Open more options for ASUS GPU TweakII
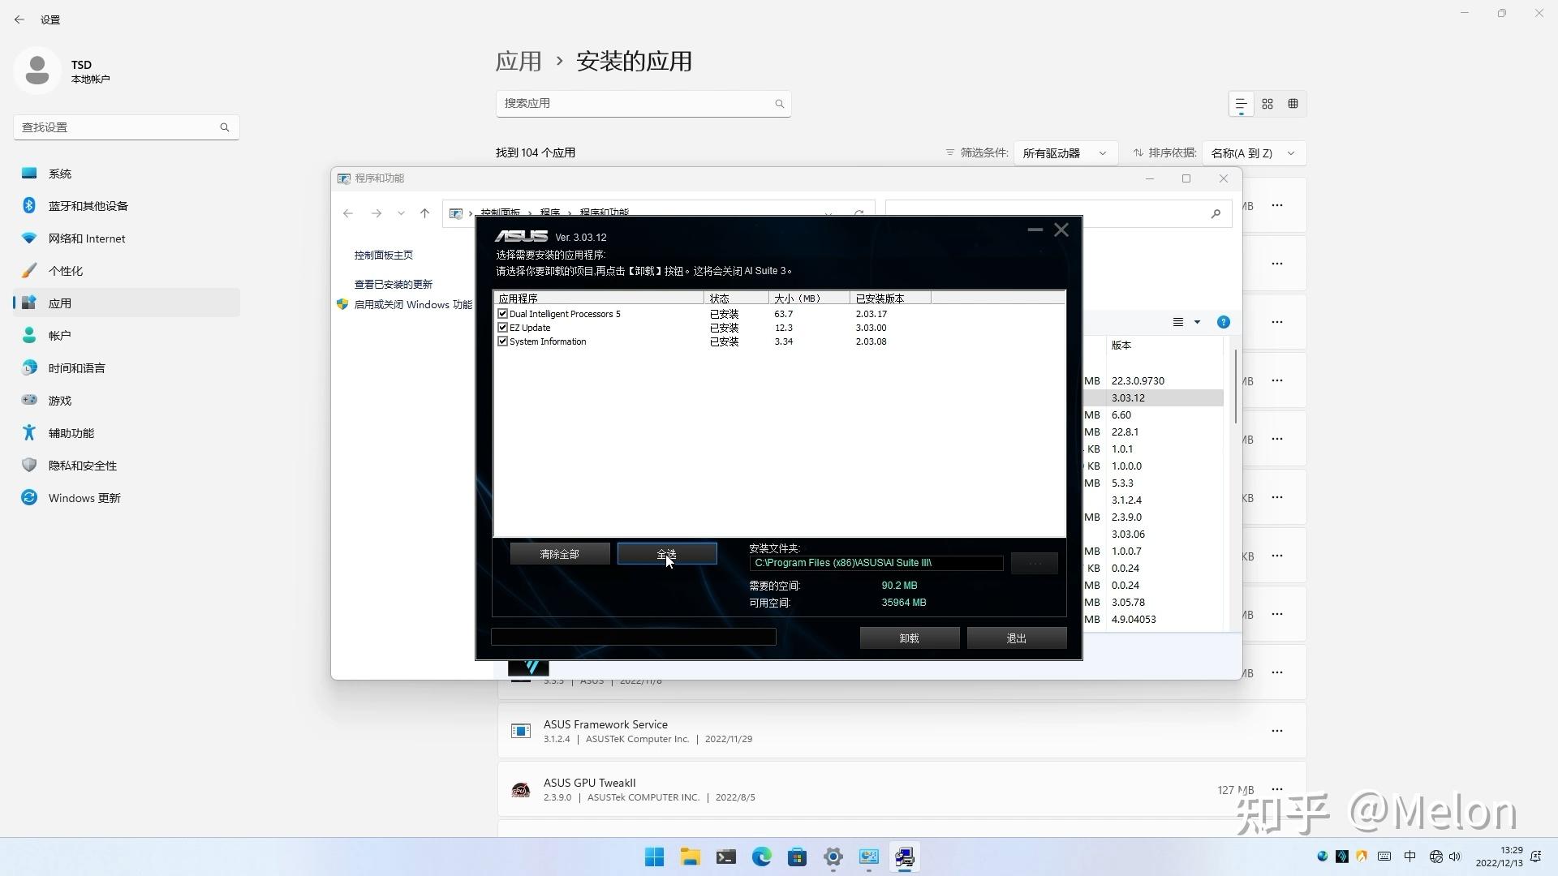Viewport: 1558px width, 876px height. click(1278, 788)
